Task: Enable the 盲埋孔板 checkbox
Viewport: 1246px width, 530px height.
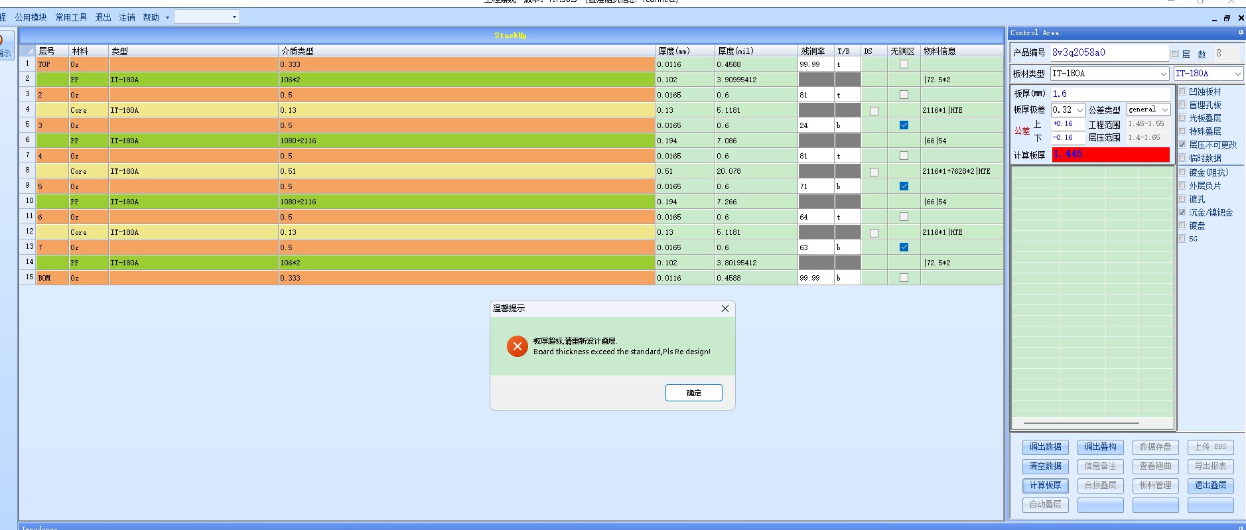Action: pyautogui.click(x=1182, y=105)
